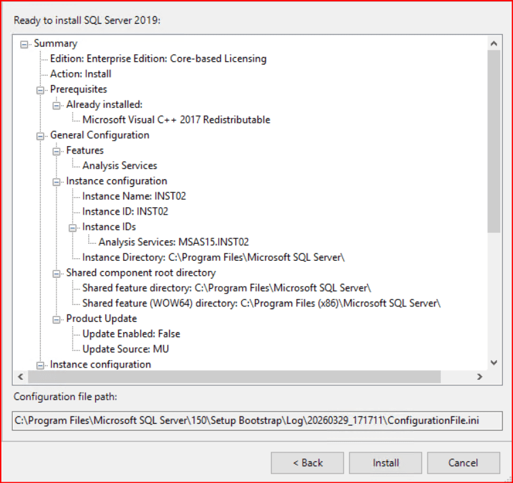Collapse the Already installed node

click(56, 105)
